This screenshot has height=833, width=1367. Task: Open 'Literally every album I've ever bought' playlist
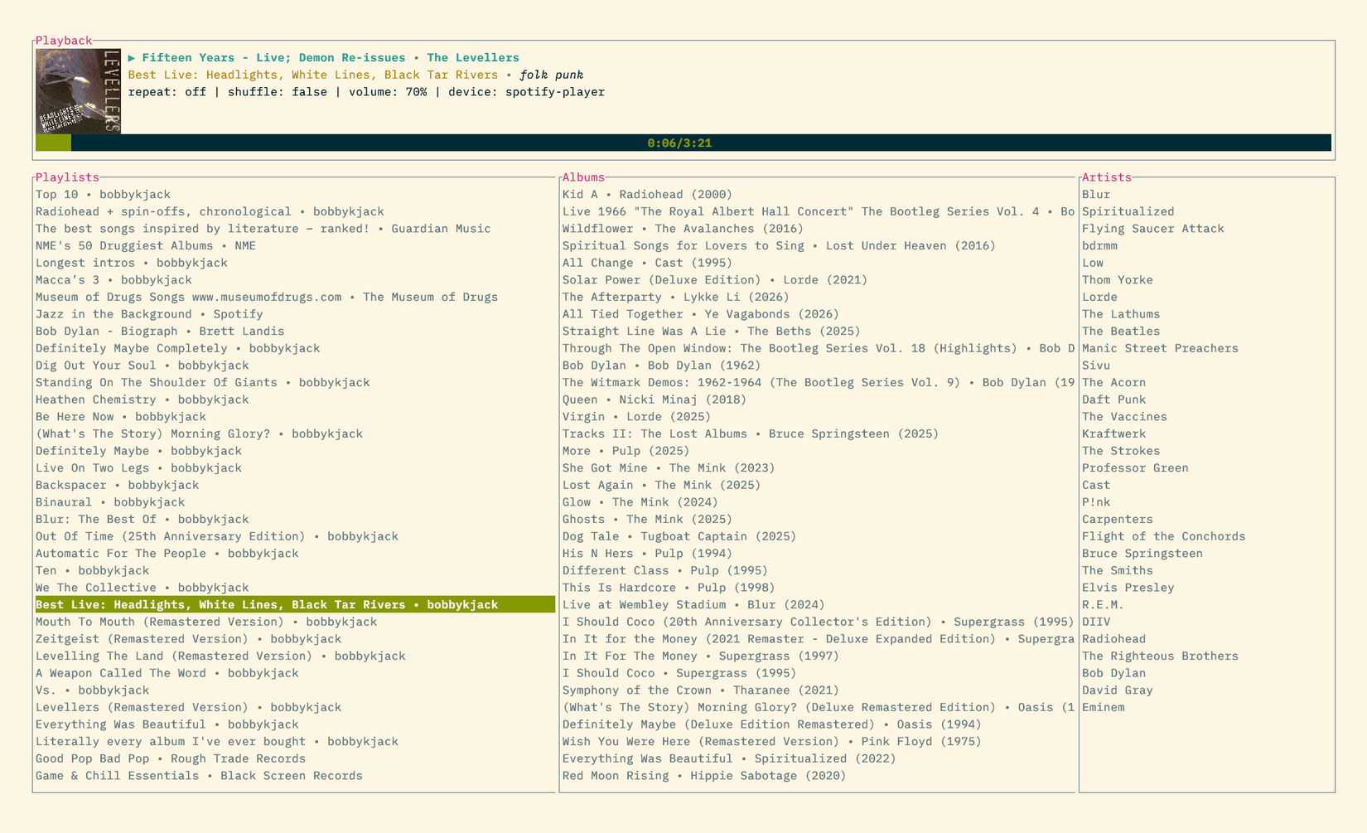tap(217, 742)
